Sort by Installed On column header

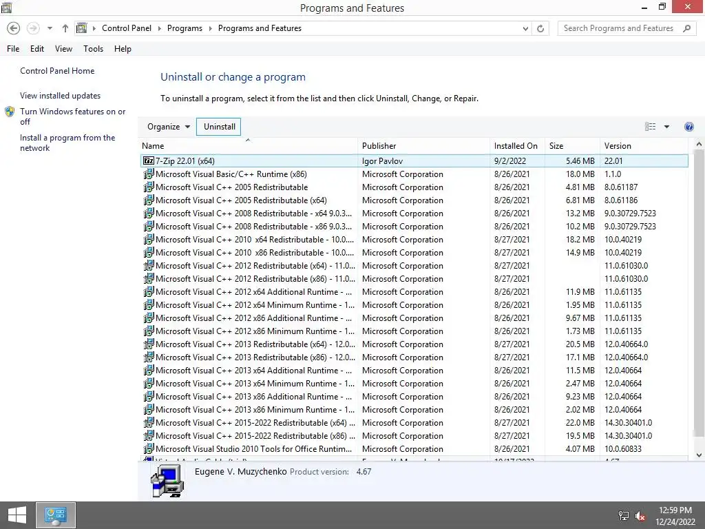coord(518,146)
